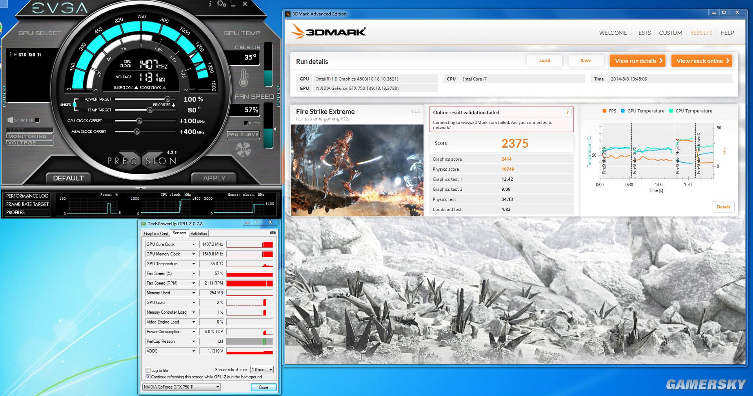The image size is (753, 396).
Task: Click the Prioritize arrow for temp target
Action: 173,105
